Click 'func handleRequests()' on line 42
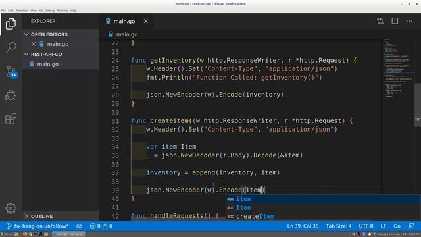 (175, 216)
